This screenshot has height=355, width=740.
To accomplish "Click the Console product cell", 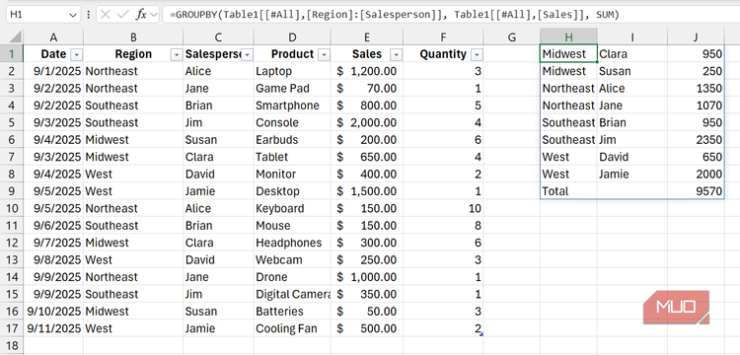I will pos(293,122).
